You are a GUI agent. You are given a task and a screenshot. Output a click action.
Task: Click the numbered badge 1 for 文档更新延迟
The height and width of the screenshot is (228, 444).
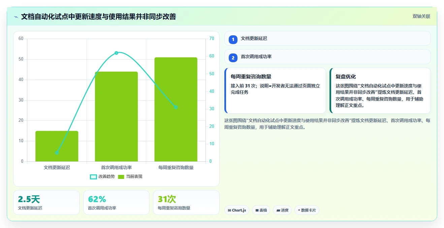tap(233, 39)
